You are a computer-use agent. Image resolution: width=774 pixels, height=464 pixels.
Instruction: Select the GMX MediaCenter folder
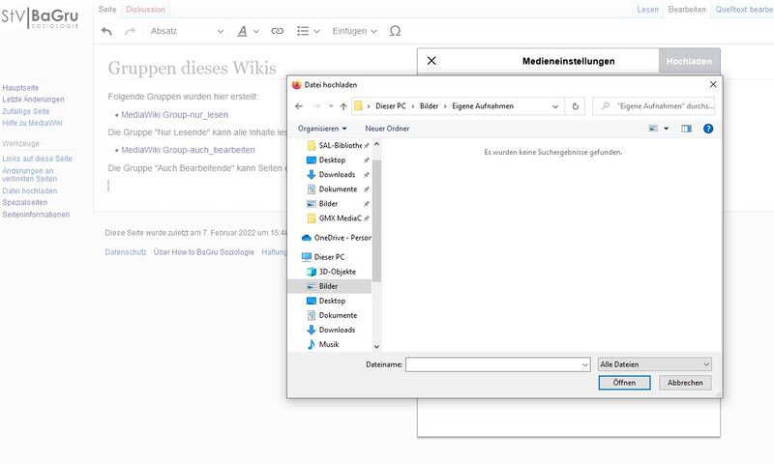(338, 217)
